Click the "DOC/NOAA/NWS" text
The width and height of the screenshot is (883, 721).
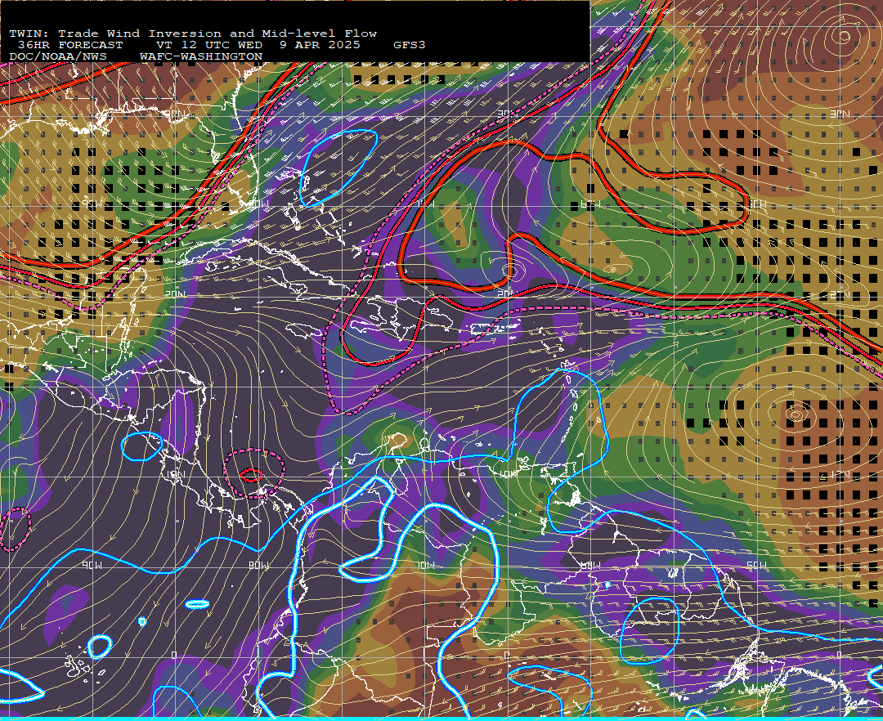coord(58,57)
